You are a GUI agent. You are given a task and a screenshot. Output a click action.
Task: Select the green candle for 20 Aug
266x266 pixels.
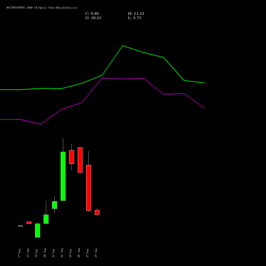[46, 219]
